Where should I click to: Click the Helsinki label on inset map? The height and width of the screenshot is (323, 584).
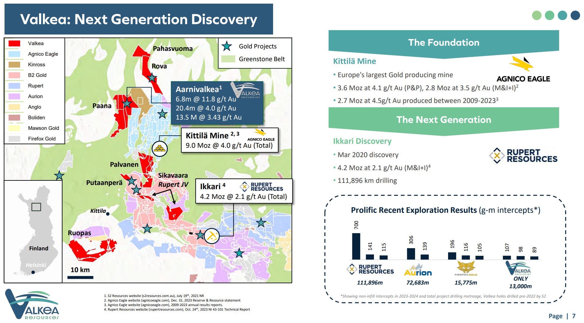pyautogui.click(x=36, y=265)
